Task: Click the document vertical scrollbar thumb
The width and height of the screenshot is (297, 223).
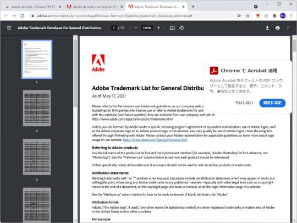Action: pyautogui.click(x=294, y=46)
